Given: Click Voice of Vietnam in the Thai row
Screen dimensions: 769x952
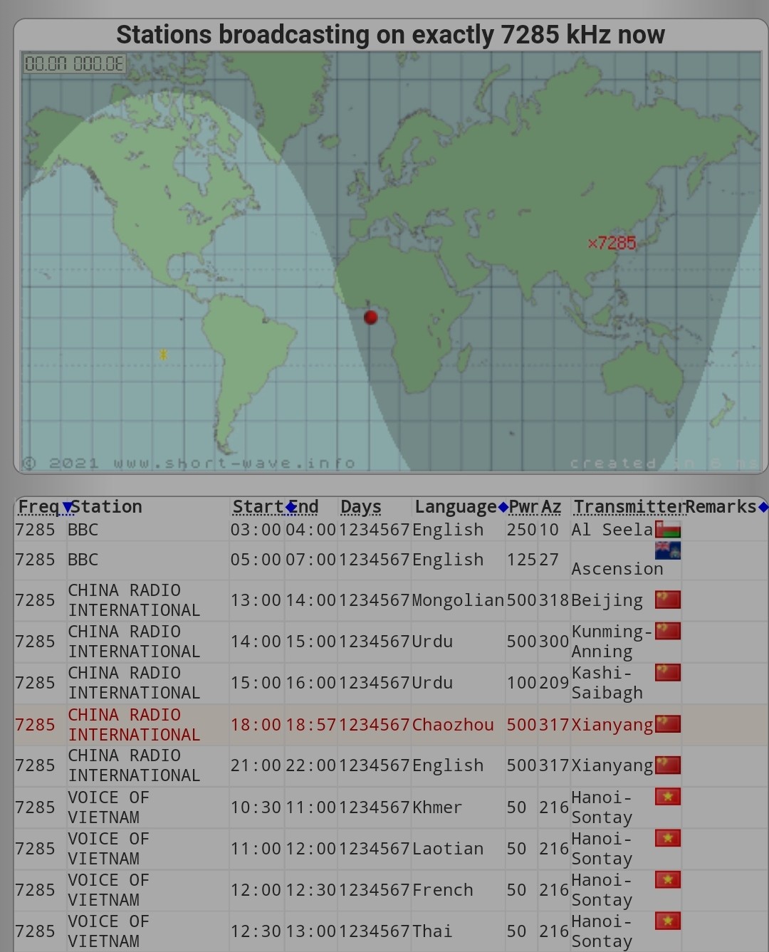Looking at the screenshot, I should pos(108,931).
